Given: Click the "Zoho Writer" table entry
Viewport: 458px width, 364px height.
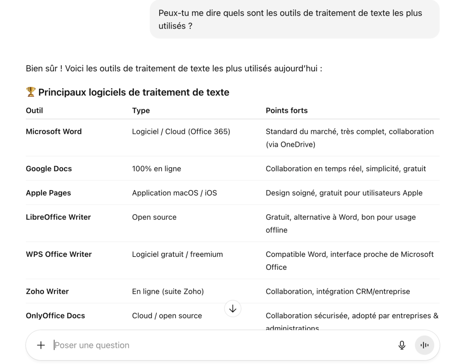Looking at the screenshot, I should [47, 292].
